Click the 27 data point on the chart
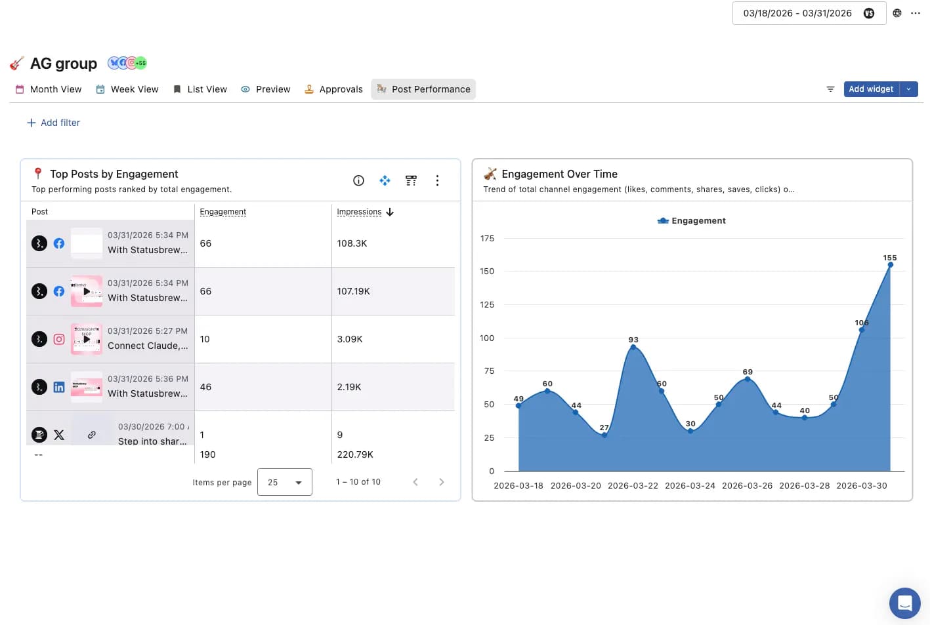This screenshot has width=930, height=625. (604, 435)
